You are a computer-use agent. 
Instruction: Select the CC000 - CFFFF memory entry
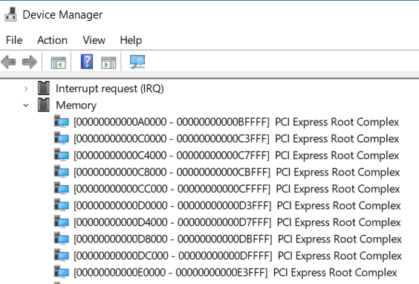237,189
